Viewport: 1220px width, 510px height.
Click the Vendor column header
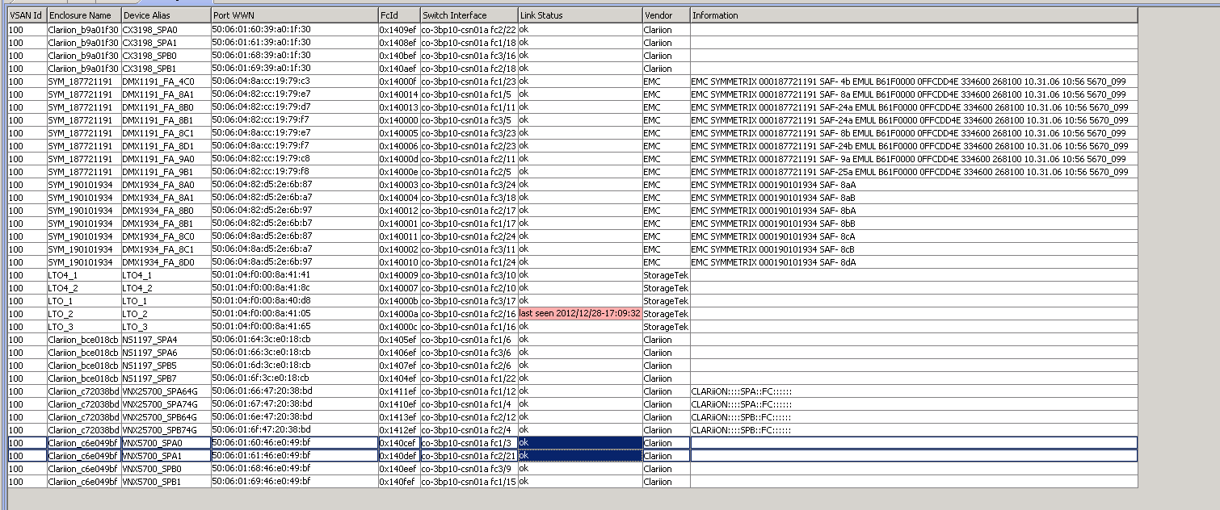coord(667,15)
